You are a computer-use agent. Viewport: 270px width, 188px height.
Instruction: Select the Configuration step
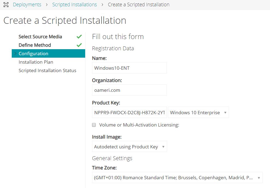pos(48,53)
